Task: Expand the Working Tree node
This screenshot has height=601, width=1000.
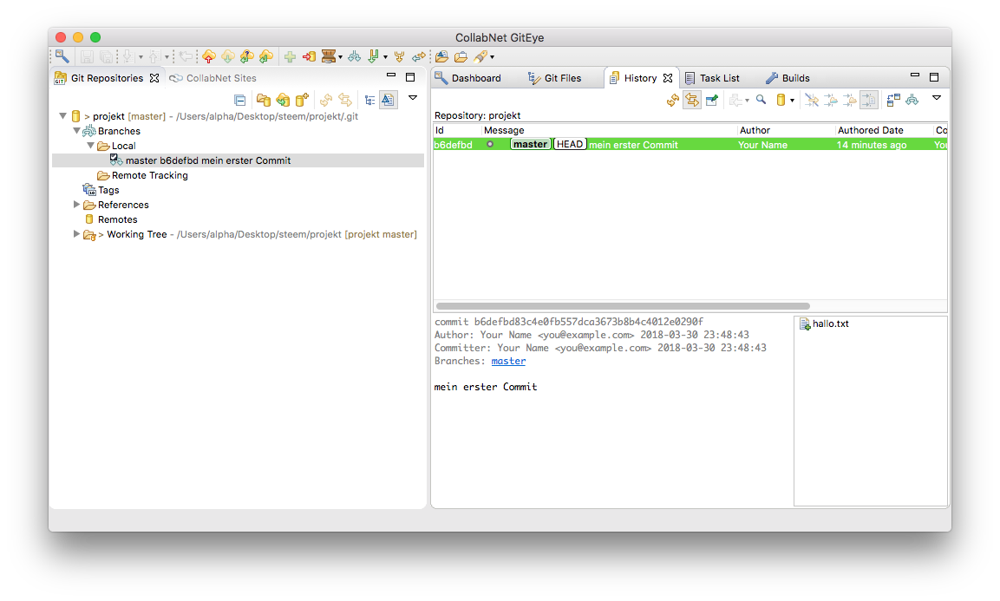Action: point(76,234)
